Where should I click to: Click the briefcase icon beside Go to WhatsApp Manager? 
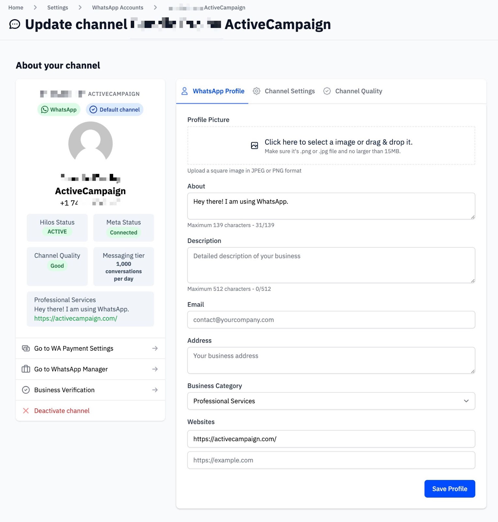(x=26, y=369)
